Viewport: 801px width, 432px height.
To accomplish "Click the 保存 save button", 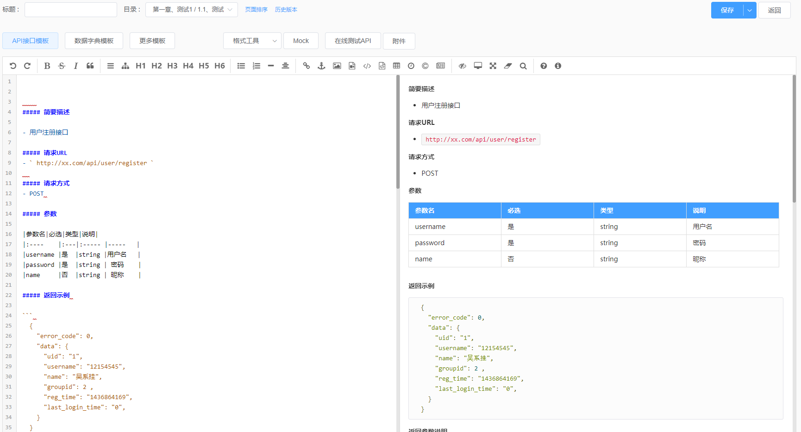I will 727,10.
